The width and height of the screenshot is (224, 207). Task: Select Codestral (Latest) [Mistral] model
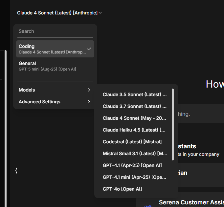[132, 142]
